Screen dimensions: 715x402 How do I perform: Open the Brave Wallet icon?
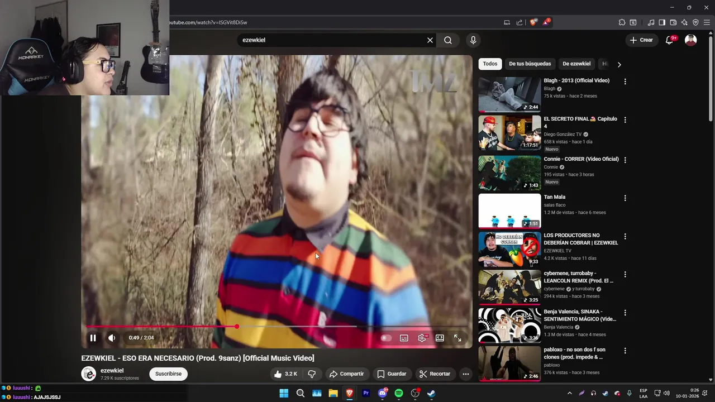click(673, 22)
